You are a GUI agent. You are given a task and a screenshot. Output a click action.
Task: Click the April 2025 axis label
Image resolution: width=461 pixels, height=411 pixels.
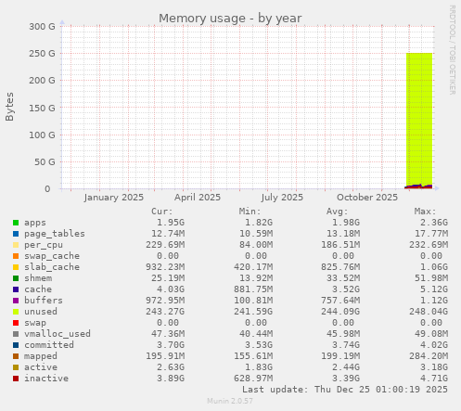click(198, 198)
